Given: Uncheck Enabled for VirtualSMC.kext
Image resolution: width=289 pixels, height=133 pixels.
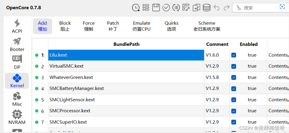Looking at the screenshot, I should [234, 66].
